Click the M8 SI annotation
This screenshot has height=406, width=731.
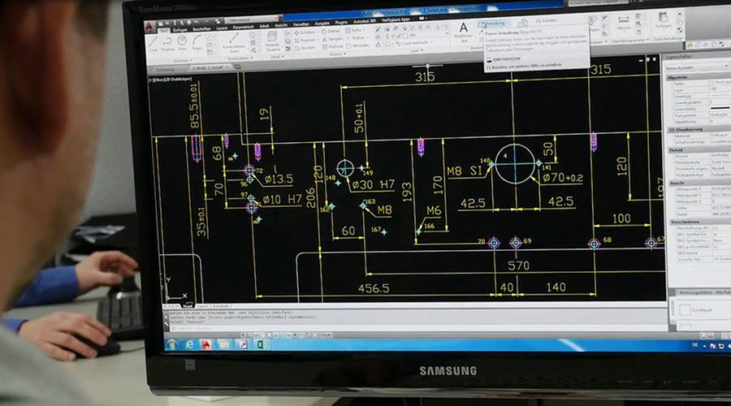click(x=464, y=171)
